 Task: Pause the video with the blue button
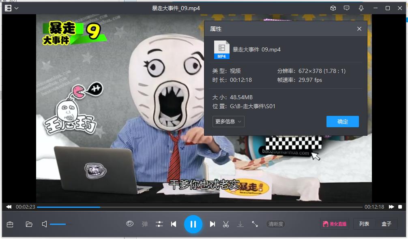193,224
